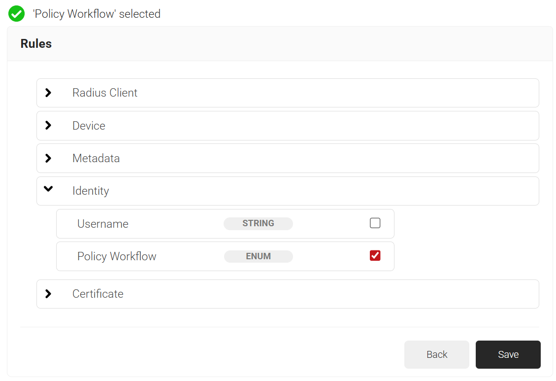Save the rule selection
This screenshot has height=381, width=556.
(508, 354)
